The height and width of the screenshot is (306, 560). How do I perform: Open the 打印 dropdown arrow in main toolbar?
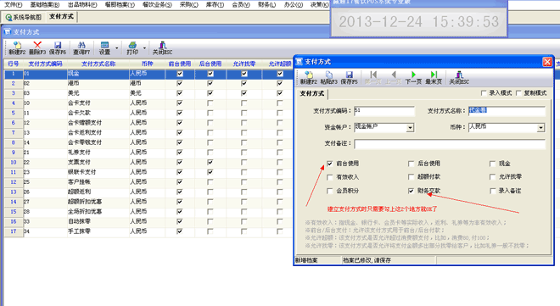click(x=144, y=47)
